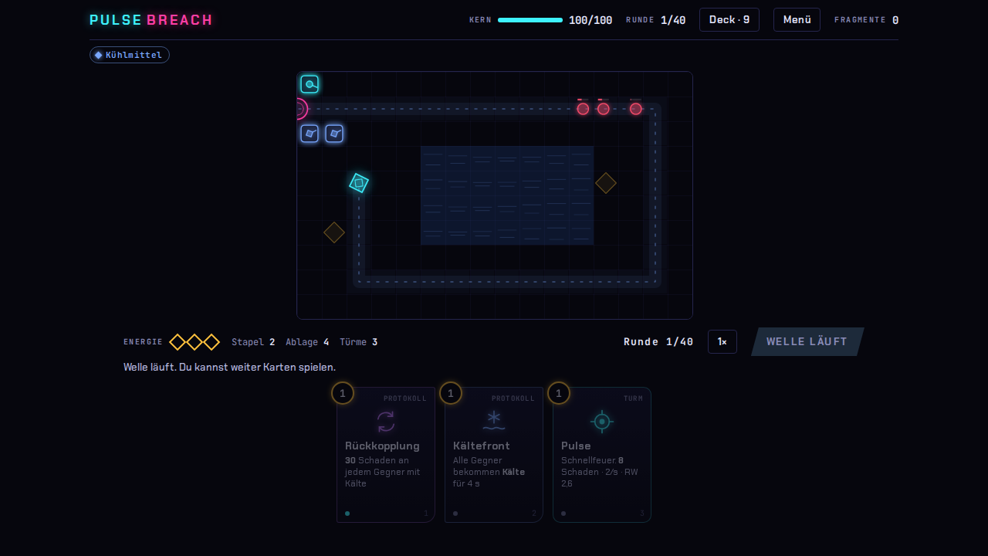Select the tilted cyan tower above the left path
988x556 pixels.
(359, 183)
